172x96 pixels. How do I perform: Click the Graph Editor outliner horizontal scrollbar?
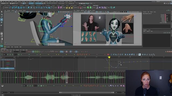[8, 70]
